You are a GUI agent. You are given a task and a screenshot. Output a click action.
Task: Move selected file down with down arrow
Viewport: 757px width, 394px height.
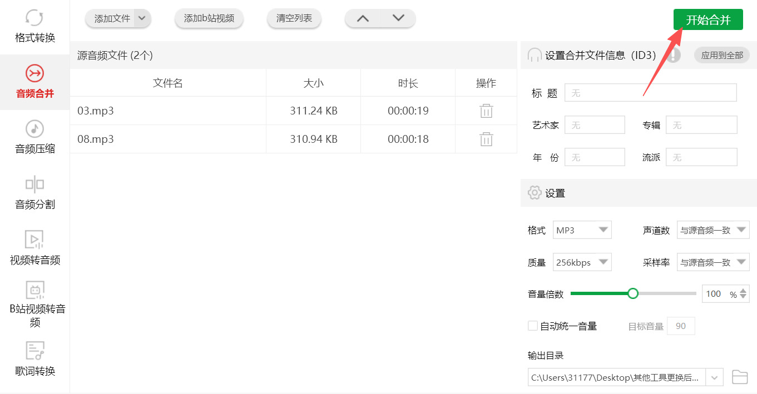point(398,18)
